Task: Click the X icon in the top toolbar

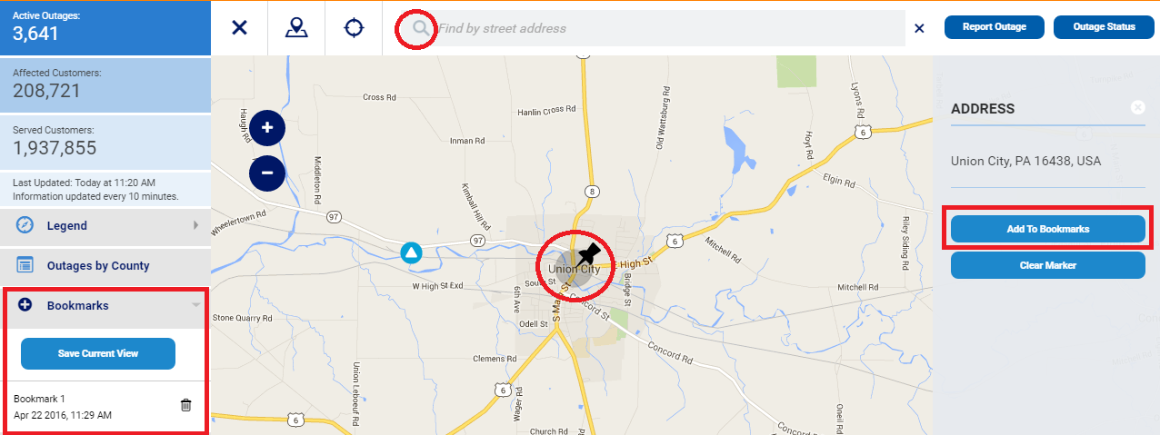Action: coord(239,27)
